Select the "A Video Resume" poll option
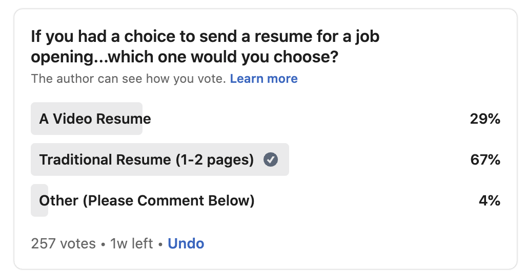The width and height of the screenshot is (526, 275). pyautogui.click(x=95, y=119)
